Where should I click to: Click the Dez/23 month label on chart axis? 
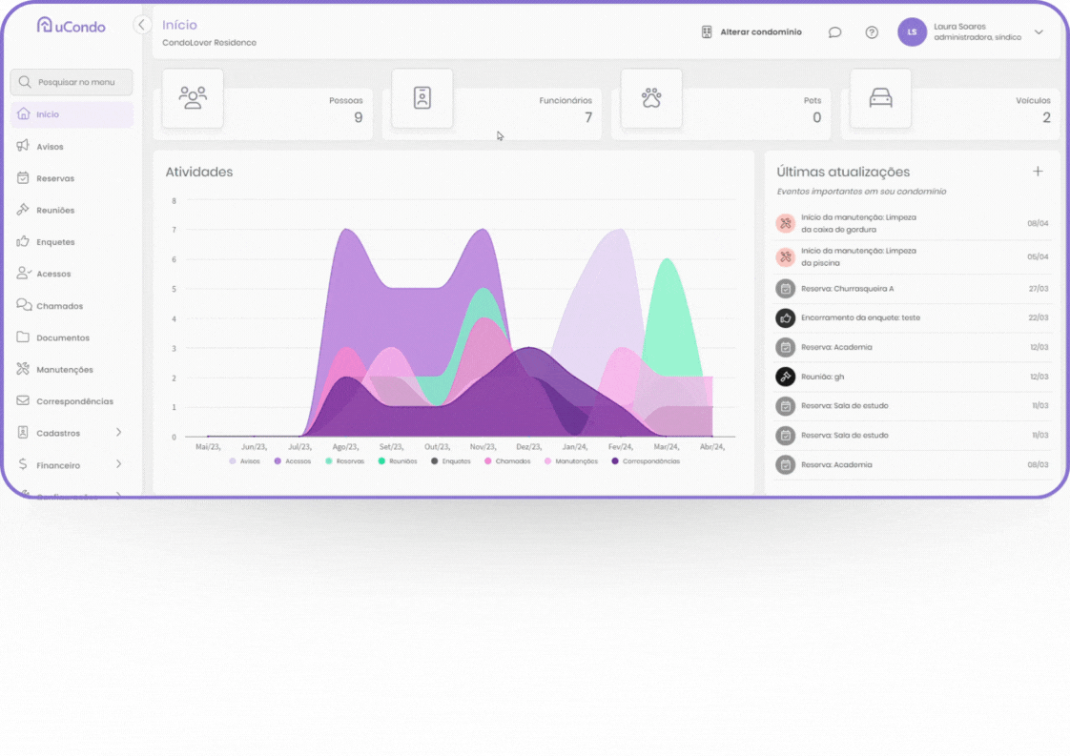[529, 447]
